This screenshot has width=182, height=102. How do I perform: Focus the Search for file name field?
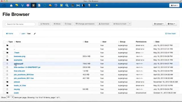coord(20,24)
